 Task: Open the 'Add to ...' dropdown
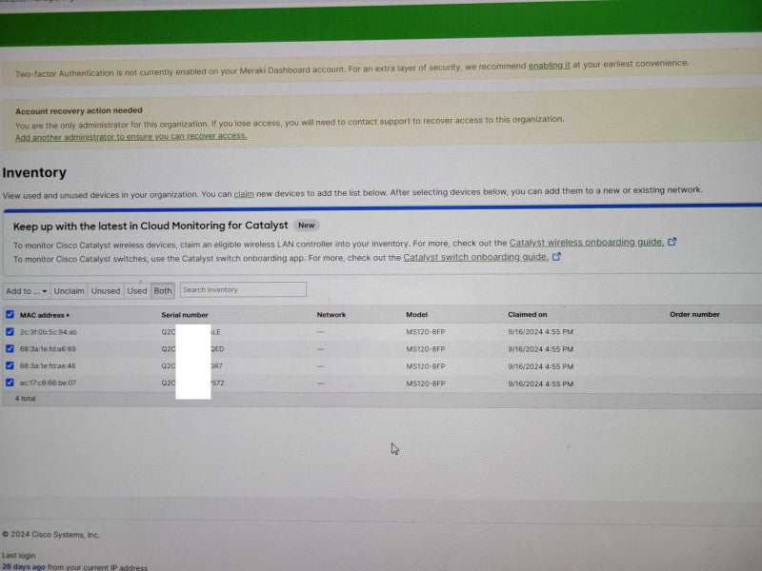27,291
